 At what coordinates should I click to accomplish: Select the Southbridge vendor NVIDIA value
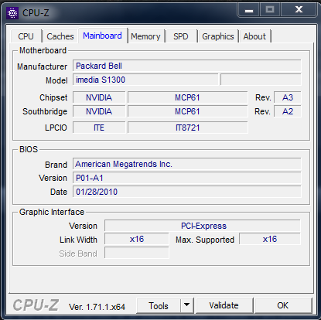99,111
